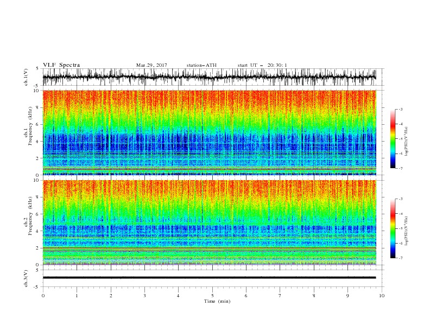The height and width of the screenshot is (332, 430).
Task: Click time axis tick label "0"
Action: 43,296
